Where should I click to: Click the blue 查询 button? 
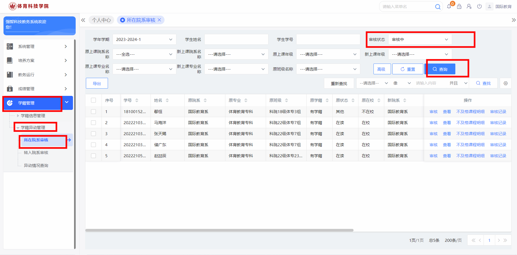[x=440, y=69]
